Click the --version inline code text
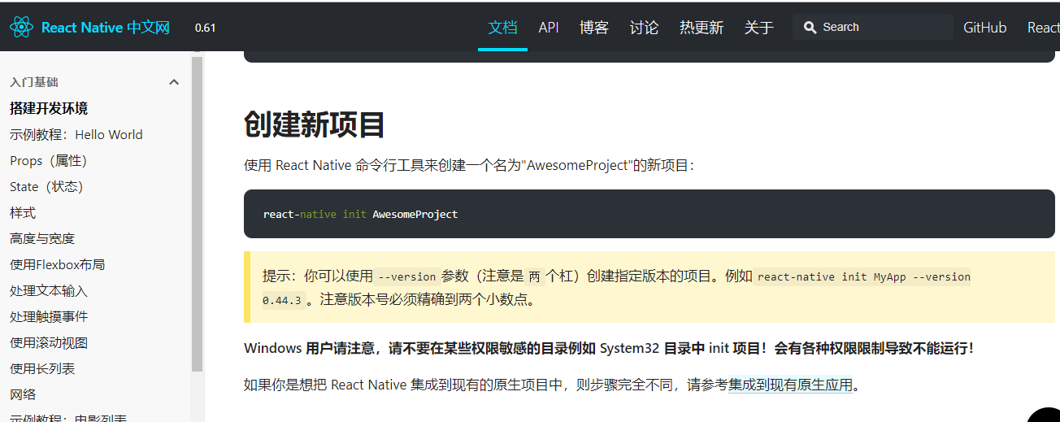The width and height of the screenshot is (1060, 422). click(x=407, y=276)
